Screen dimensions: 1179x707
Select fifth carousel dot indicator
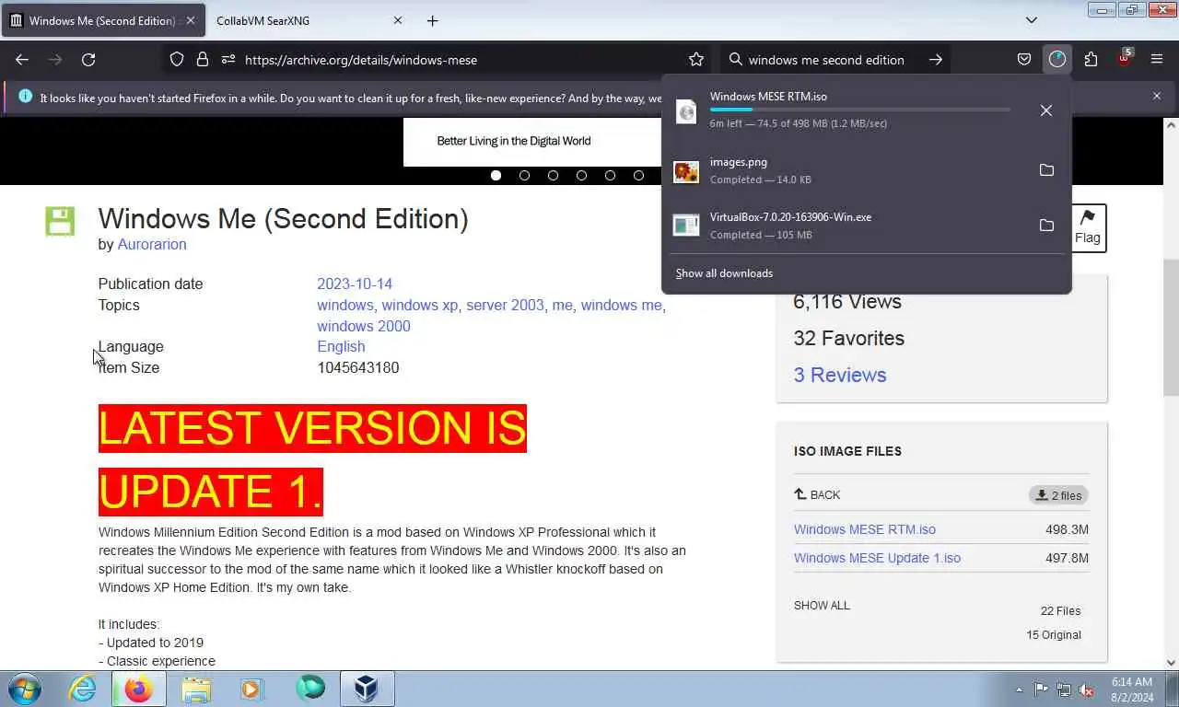click(x=610, y=175)
